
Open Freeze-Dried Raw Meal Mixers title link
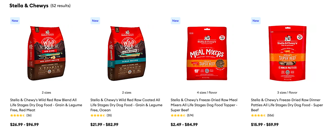tap(204, 105)
